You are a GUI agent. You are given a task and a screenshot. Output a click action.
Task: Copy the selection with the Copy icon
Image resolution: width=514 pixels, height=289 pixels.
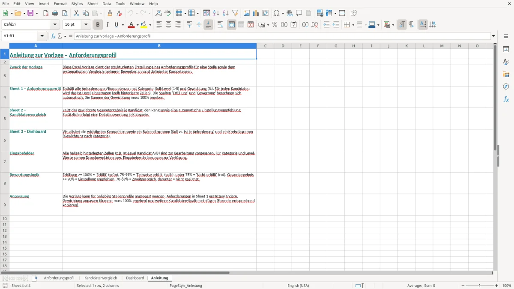[x=86, y=13]
